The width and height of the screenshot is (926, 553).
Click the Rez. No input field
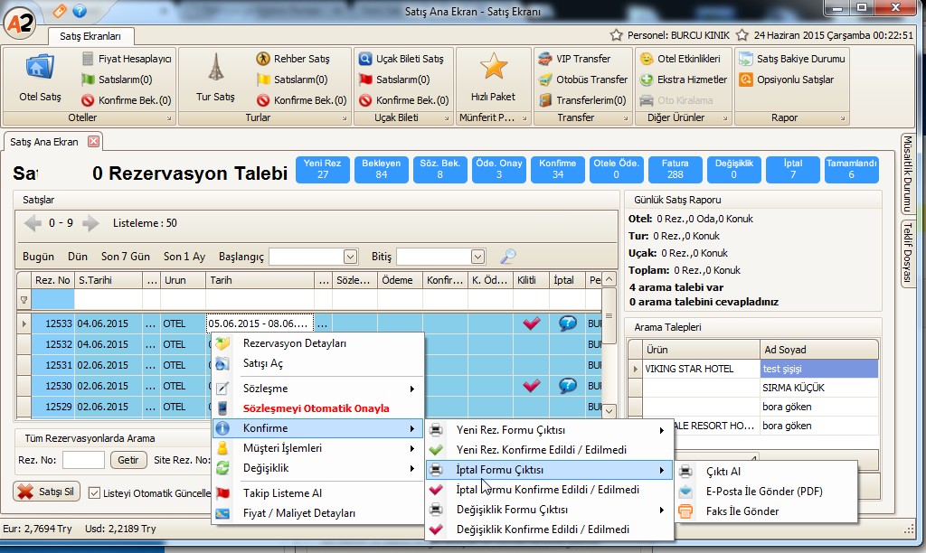click(83, 460)
